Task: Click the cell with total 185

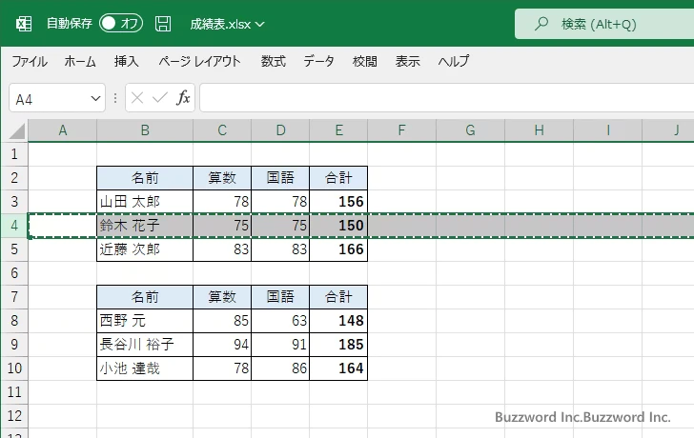Action: [x=338, y=345]
